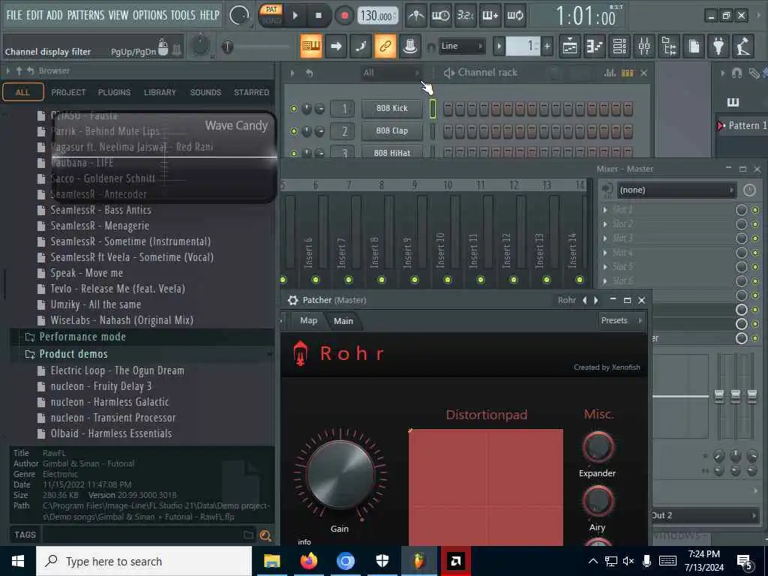Toggle the metronome icon
768x576 pixels.
pyautogui.click(x=416, y=16)
